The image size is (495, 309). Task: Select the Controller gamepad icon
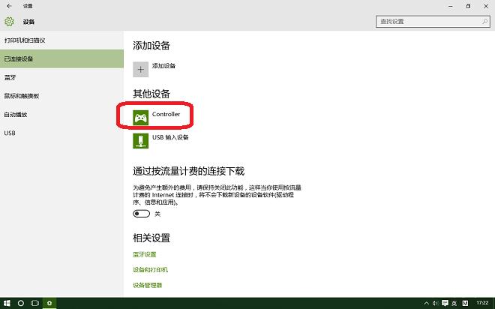point(140,118)
